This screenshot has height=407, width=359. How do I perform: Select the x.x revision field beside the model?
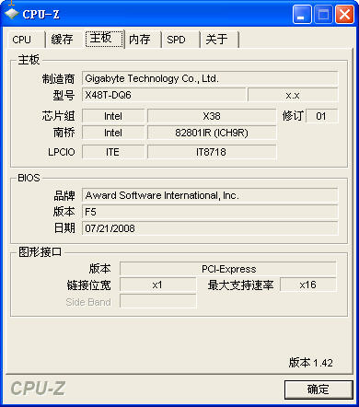[x=293, y=95]
